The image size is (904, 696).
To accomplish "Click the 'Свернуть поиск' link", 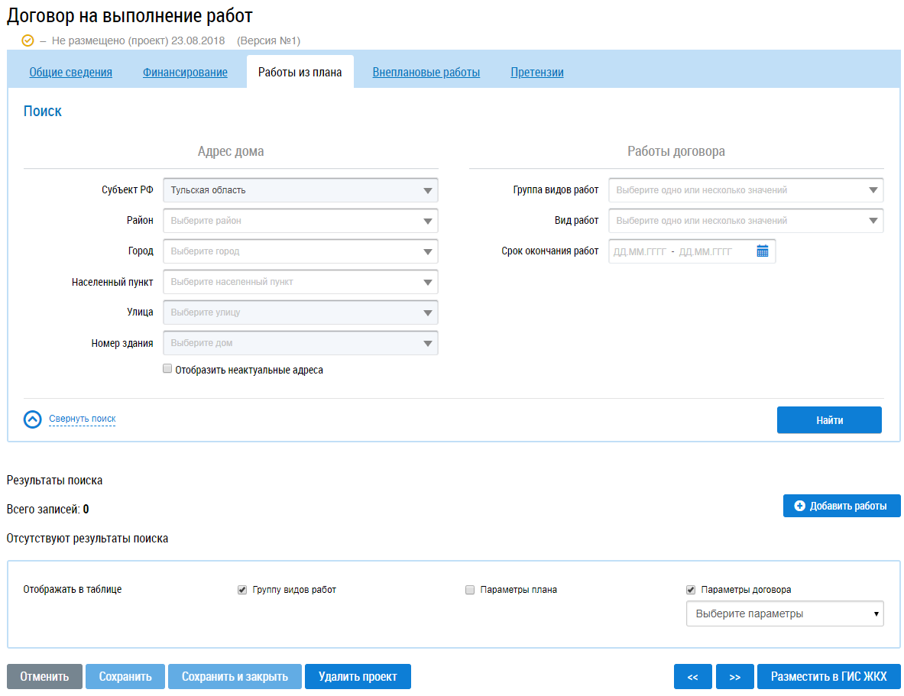I will (83, 419).
